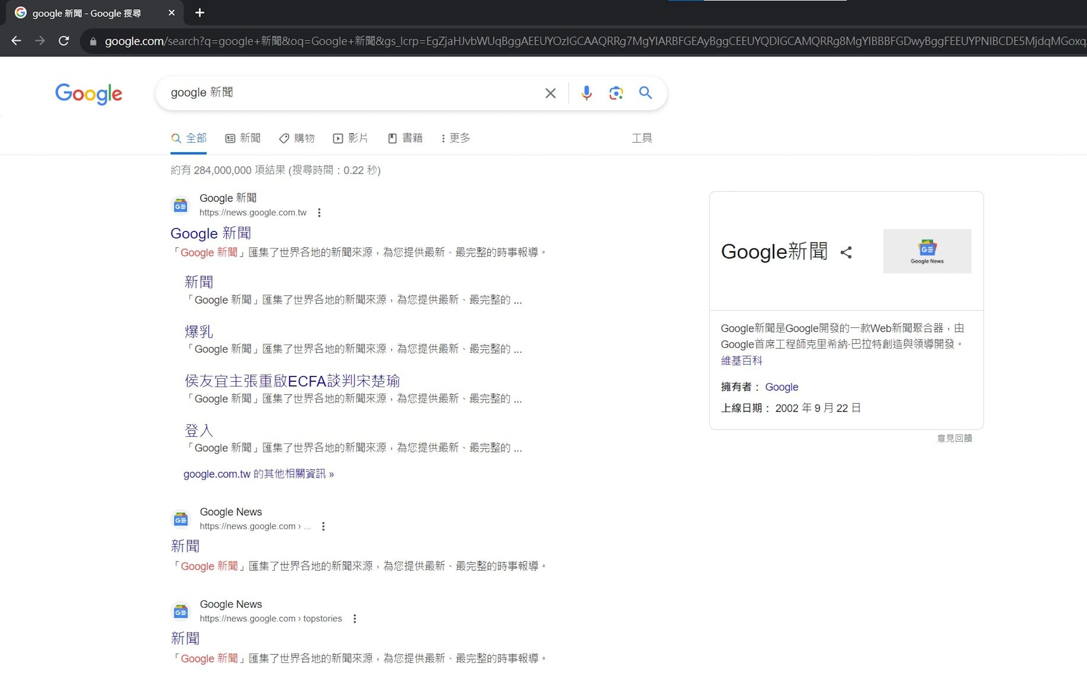The image size is (1087, 689).
Task: Start voice search with microphone icon
Action: pyautogui.click(x=586, y=93)
